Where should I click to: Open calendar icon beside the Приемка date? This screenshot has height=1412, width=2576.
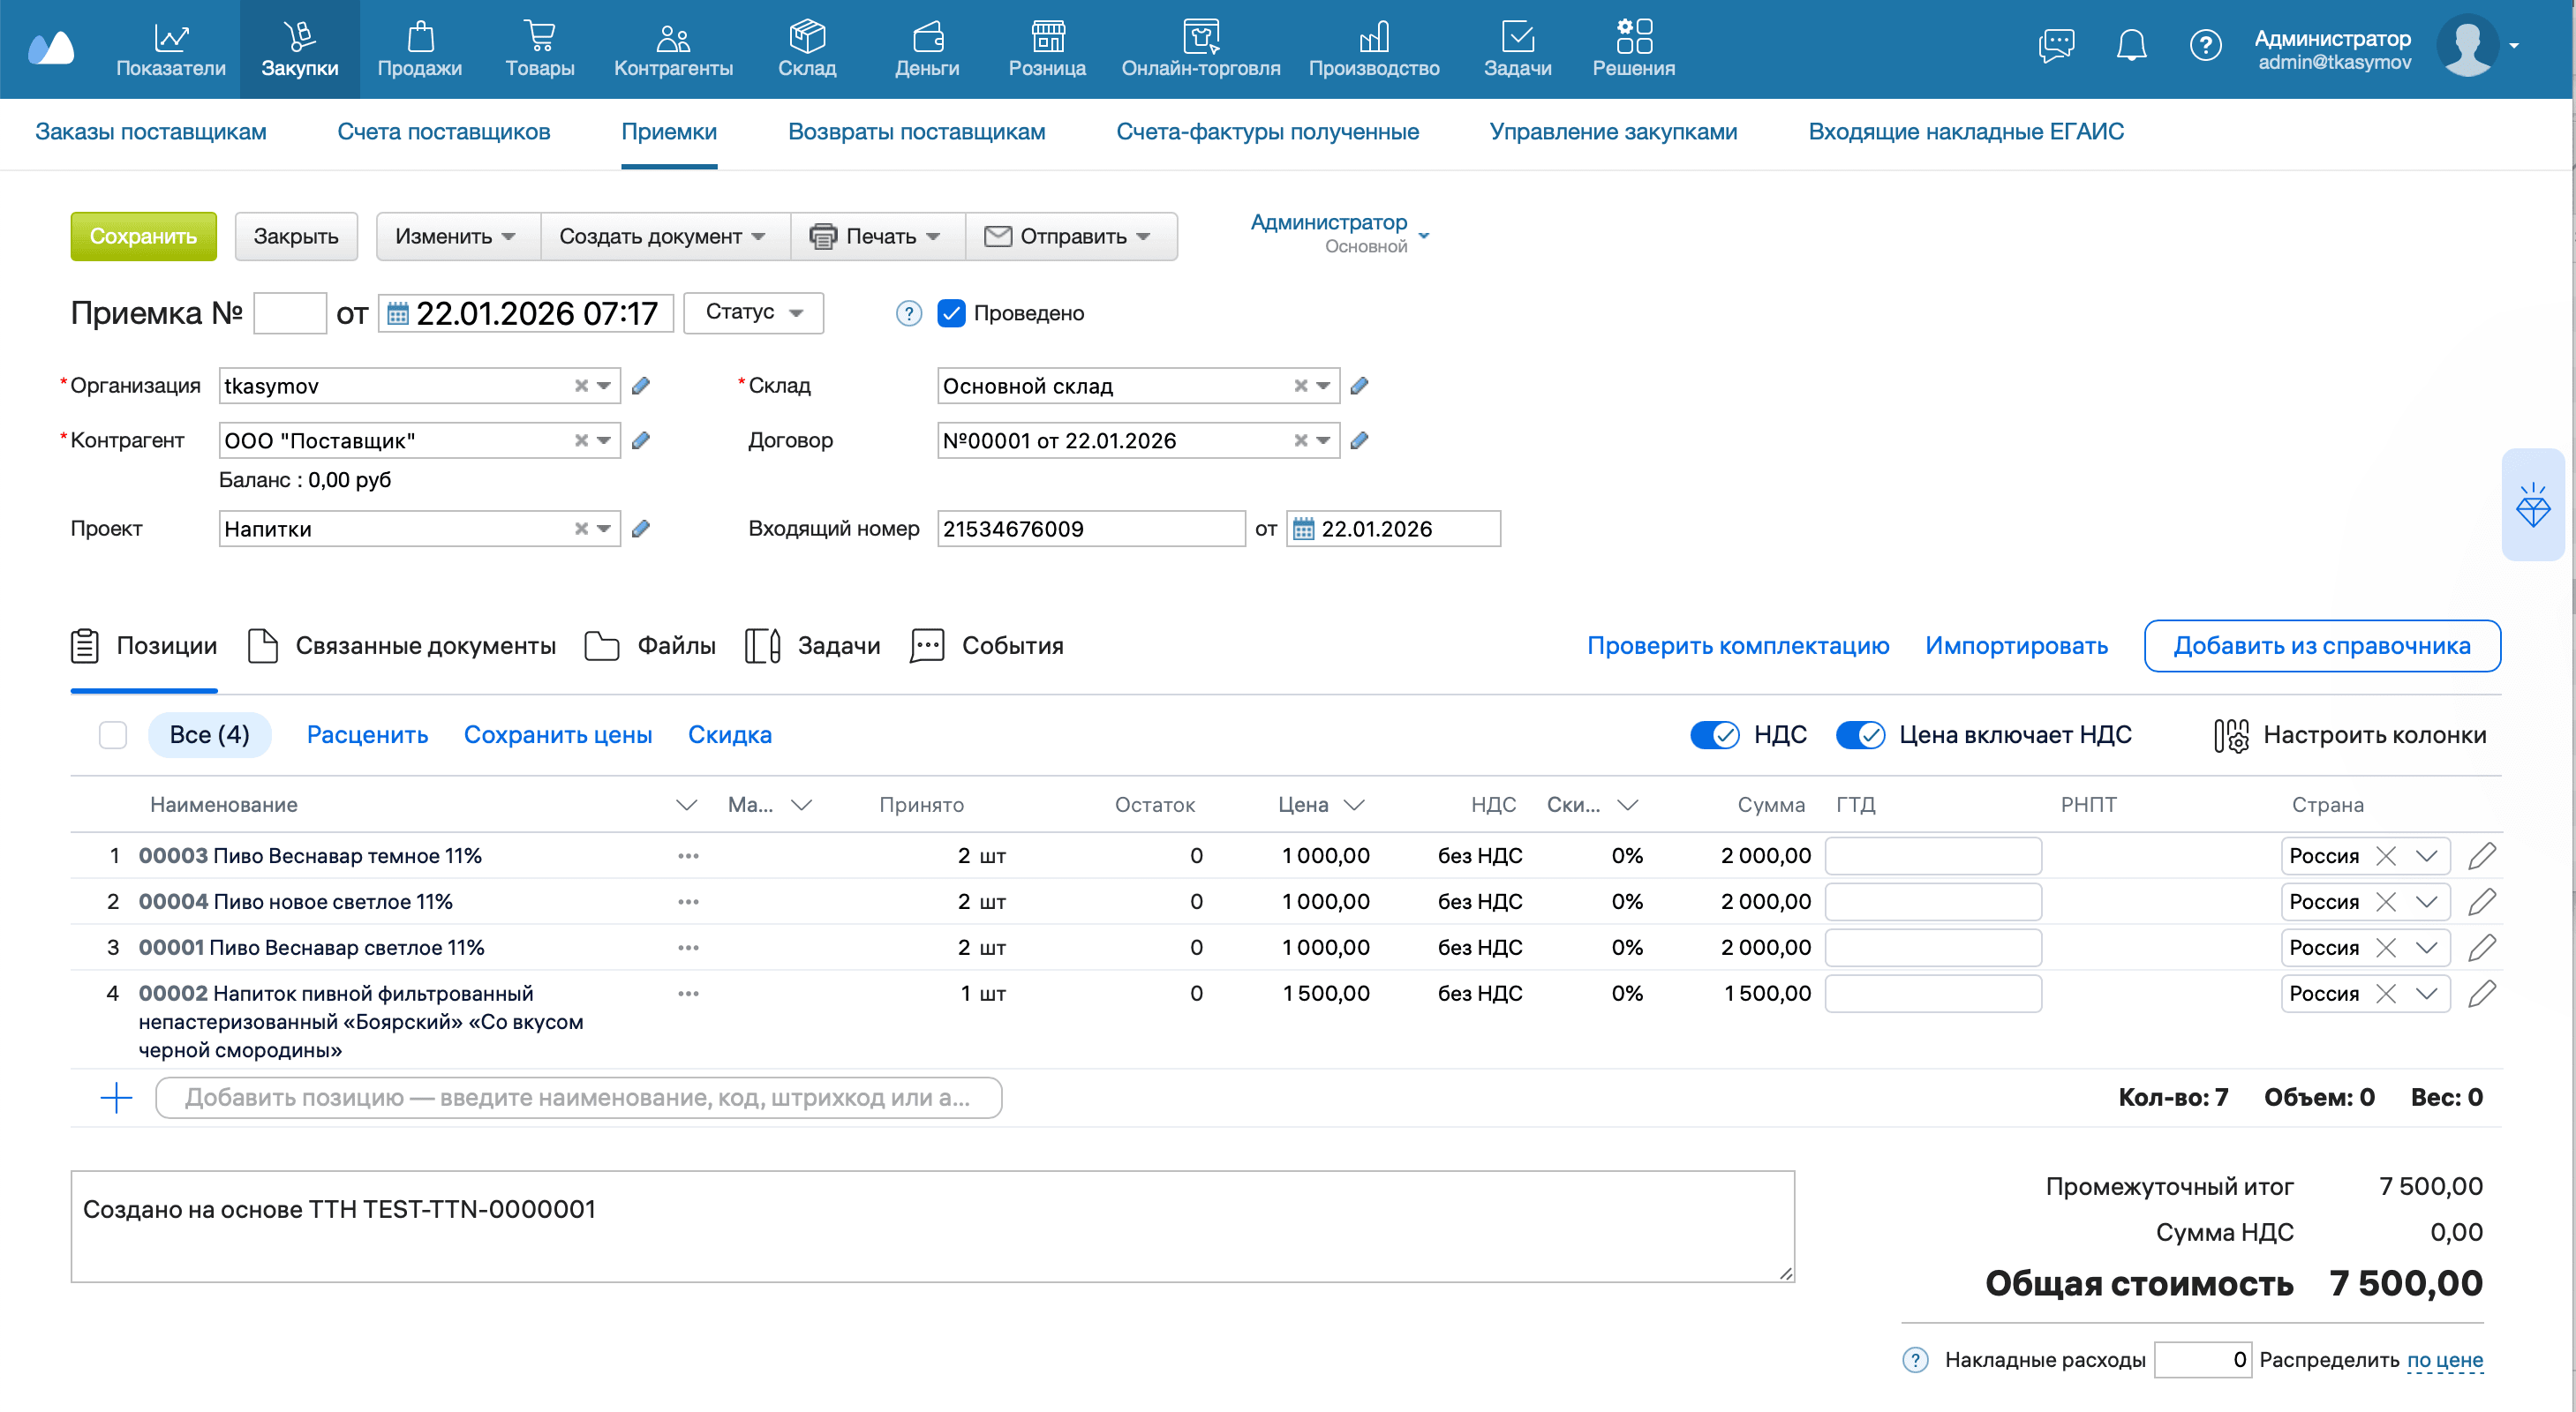point(398,314)
